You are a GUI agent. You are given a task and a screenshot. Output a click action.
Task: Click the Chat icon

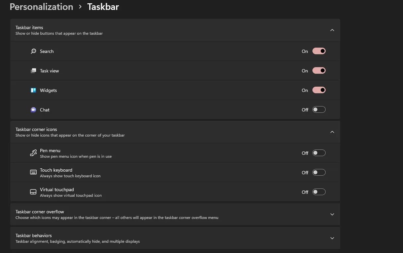click(33, 109)
